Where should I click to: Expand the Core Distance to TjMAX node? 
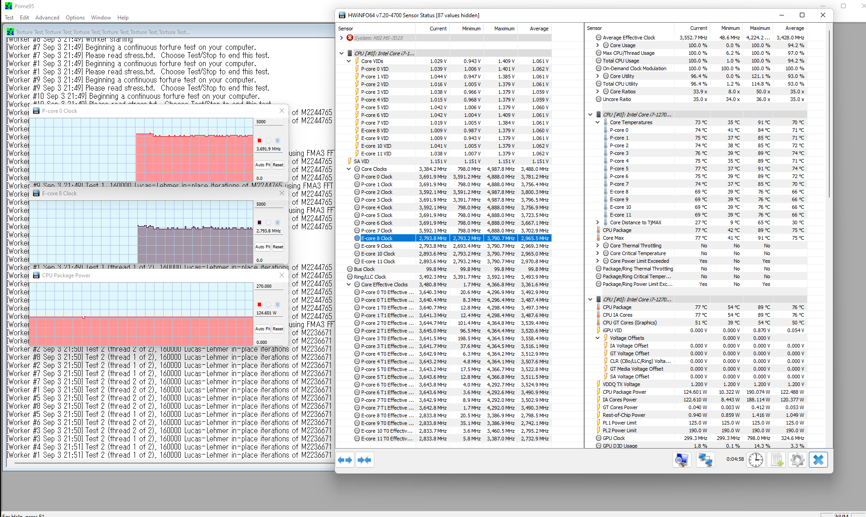598,222
